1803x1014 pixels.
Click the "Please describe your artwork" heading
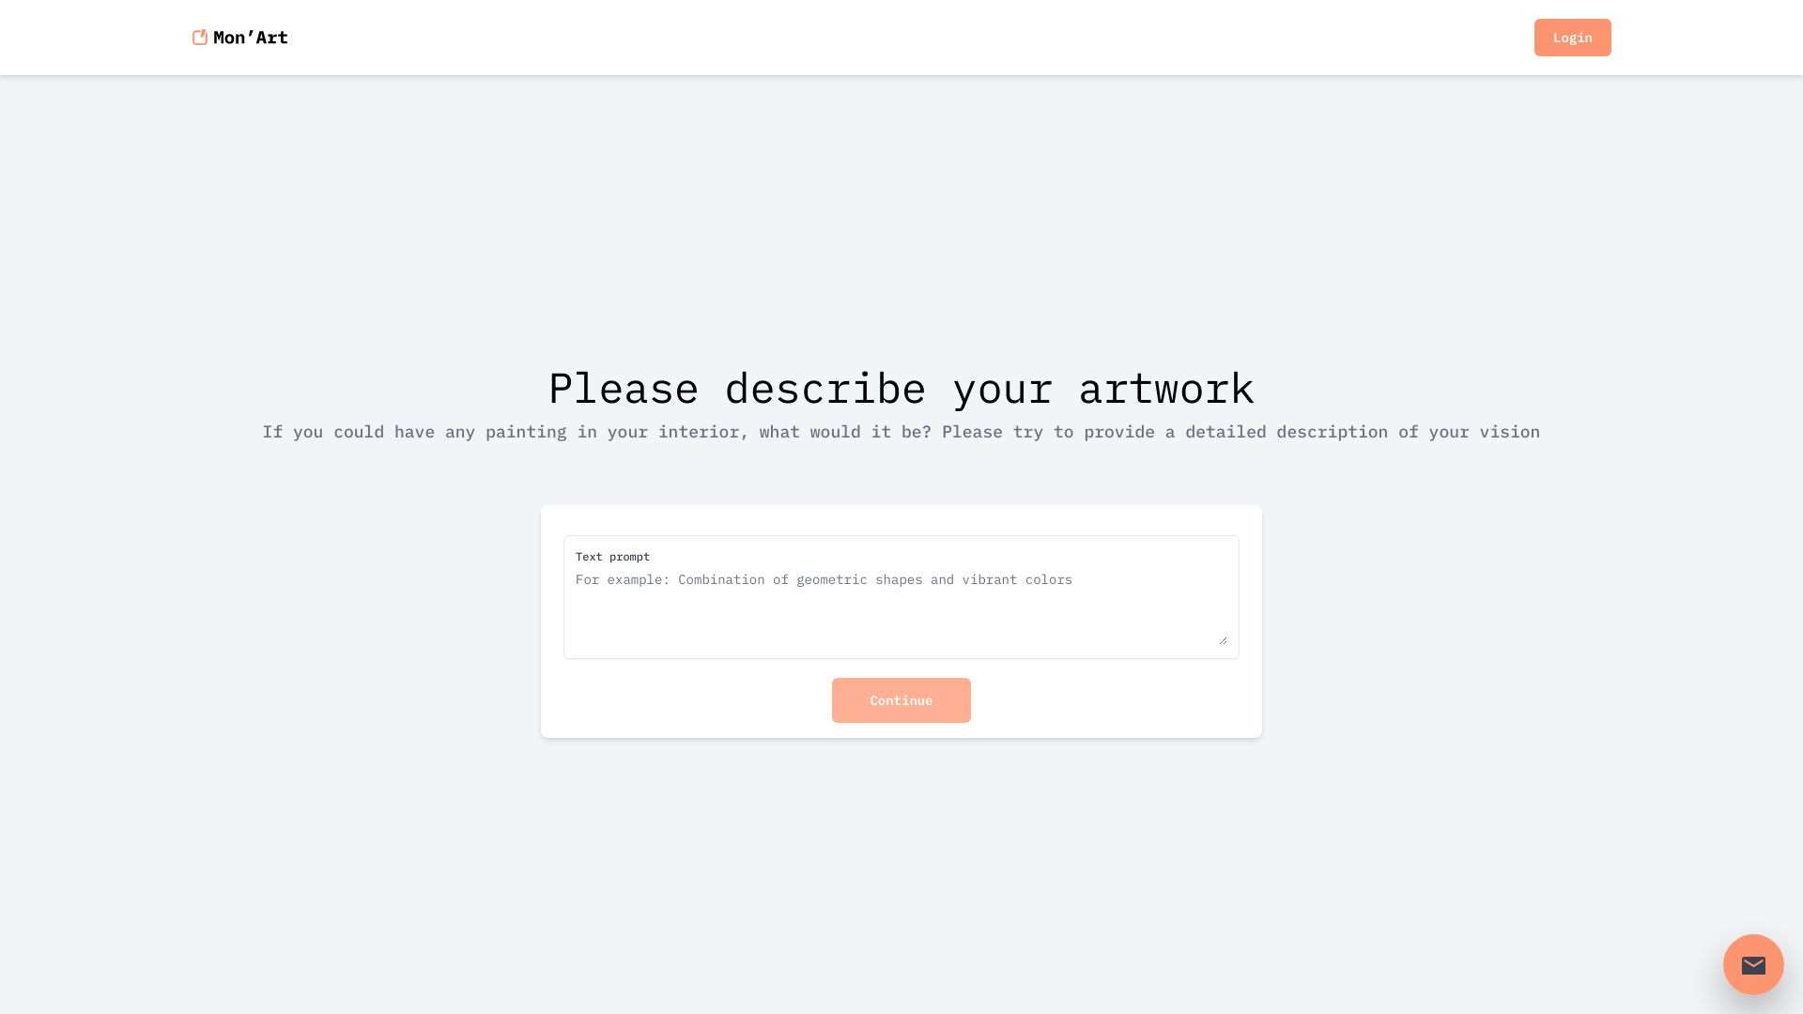click(x=901, y=389)
